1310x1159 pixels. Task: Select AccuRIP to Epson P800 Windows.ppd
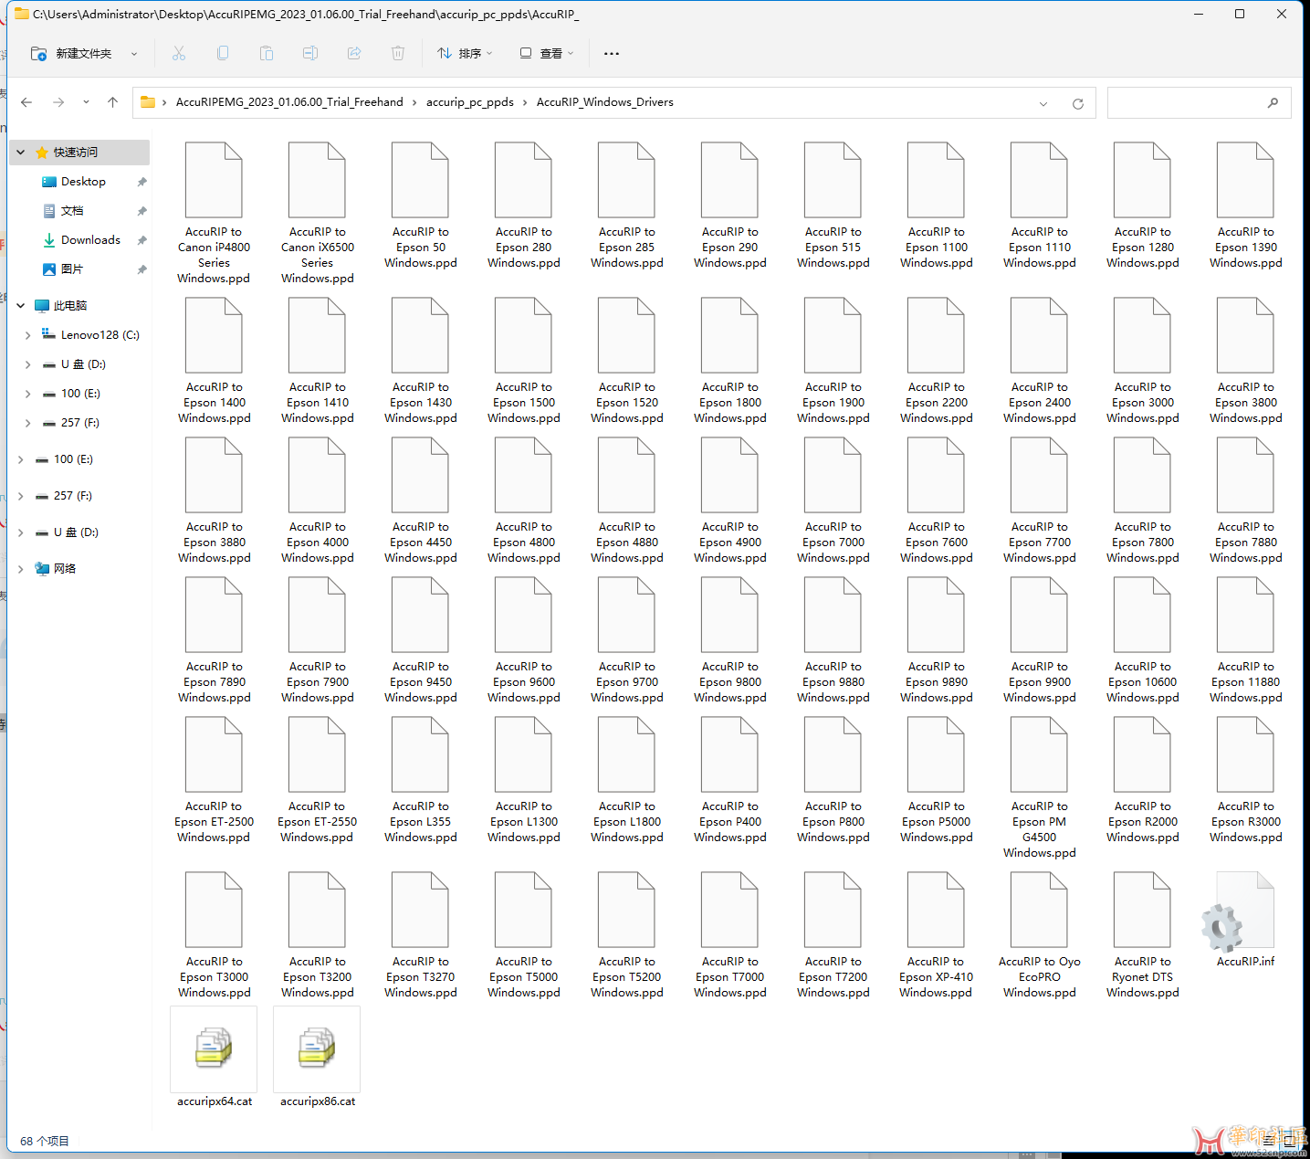833,780
